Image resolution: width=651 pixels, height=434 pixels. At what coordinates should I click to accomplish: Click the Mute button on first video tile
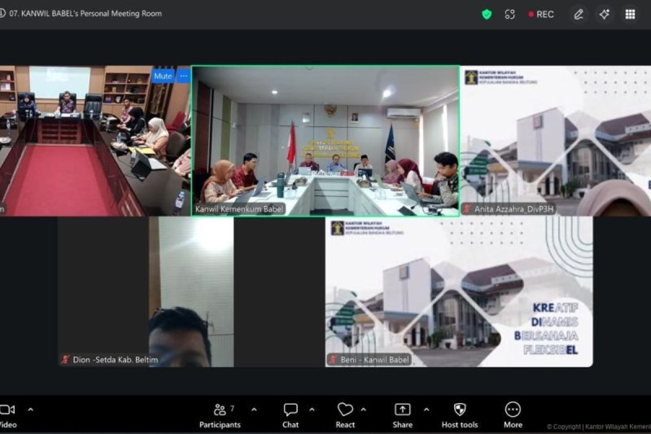click(163, 76)
